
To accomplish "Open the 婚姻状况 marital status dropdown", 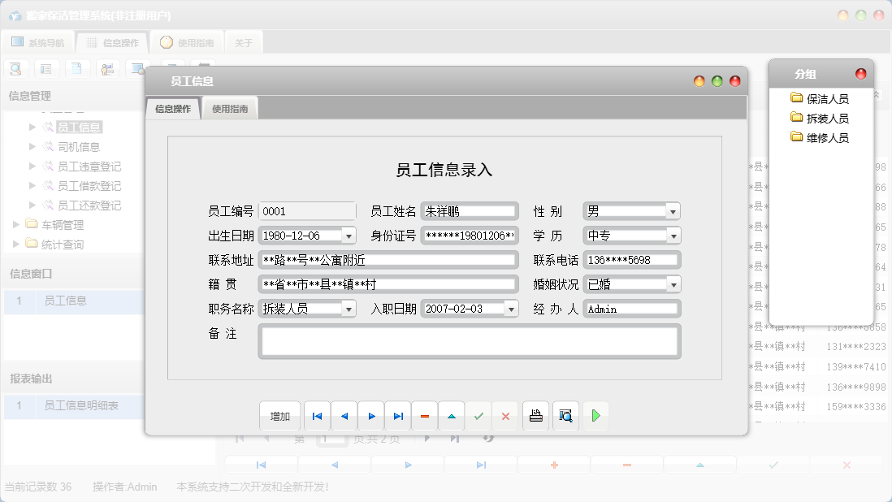I will [x=673, y=284].
